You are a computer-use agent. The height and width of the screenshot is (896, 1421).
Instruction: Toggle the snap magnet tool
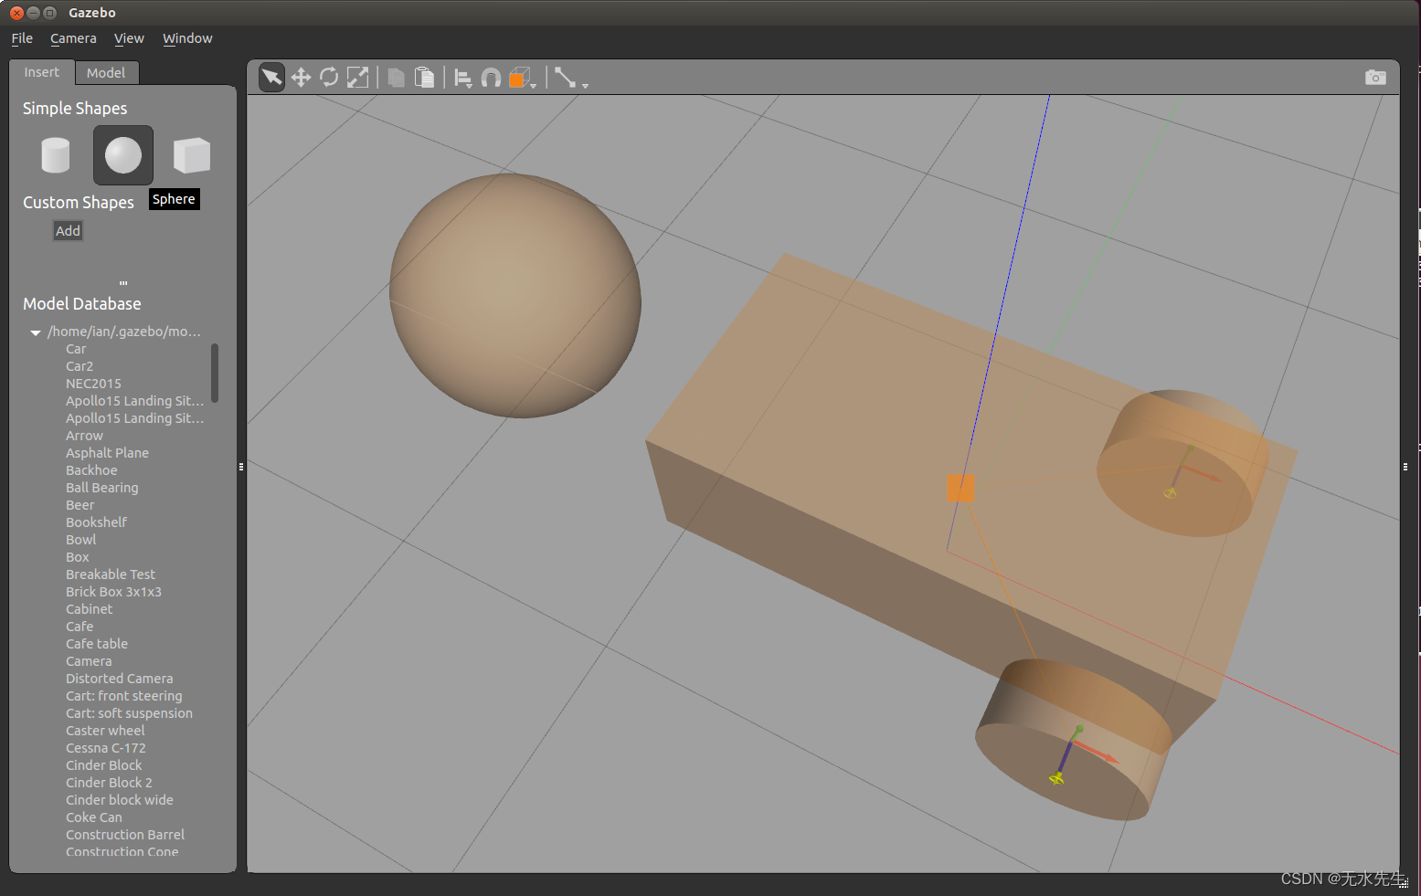491,79
